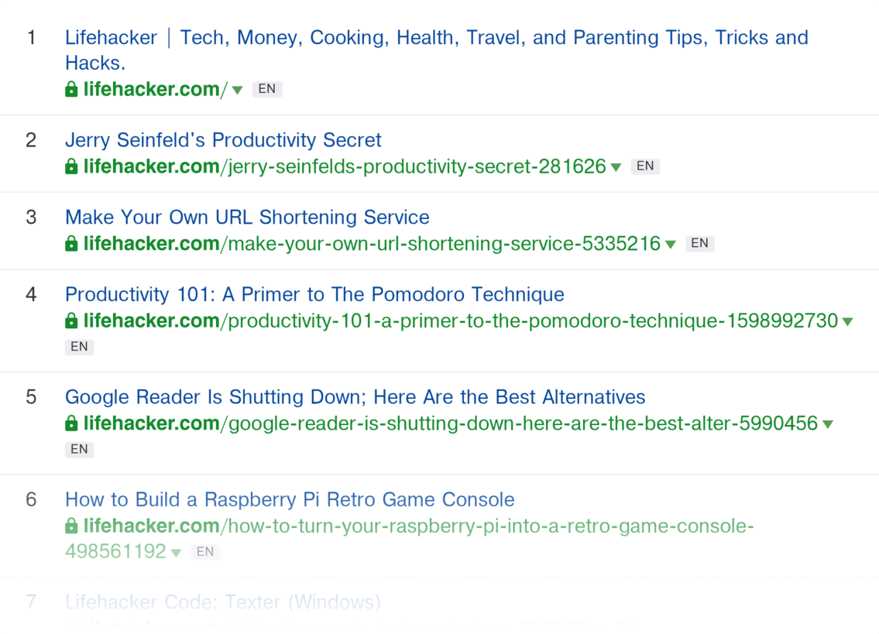Open Make Your Own URL Shortening Service
This screenshot has height=634, width=879.
pyautogui.click(x=247, y=217)
